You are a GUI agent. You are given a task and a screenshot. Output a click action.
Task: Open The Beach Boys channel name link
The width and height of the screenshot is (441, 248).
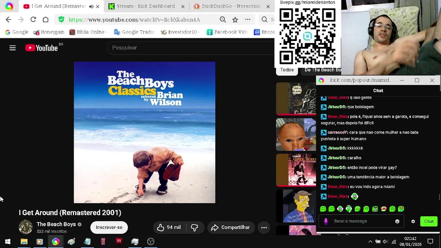(56, 224)
